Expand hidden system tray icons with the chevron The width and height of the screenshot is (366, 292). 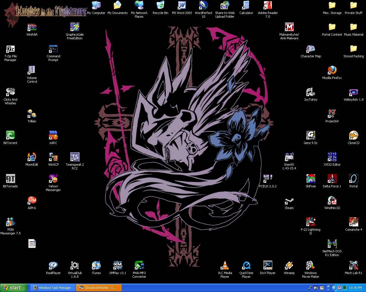334,288
